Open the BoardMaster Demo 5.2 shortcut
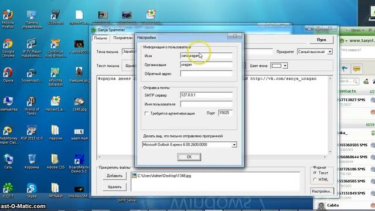This screenshot has height=211, width=375. tap(79, 164)
